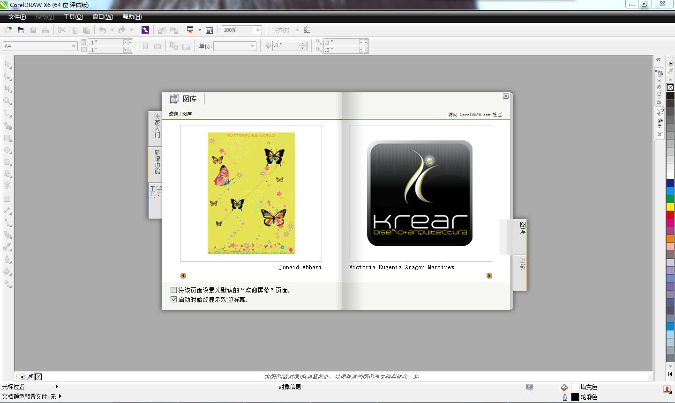This screenshot has width=675, height=403.
Task: Enable 将该页面设置为默认的欢迎屏幕 页面
Action: (173, 290)
